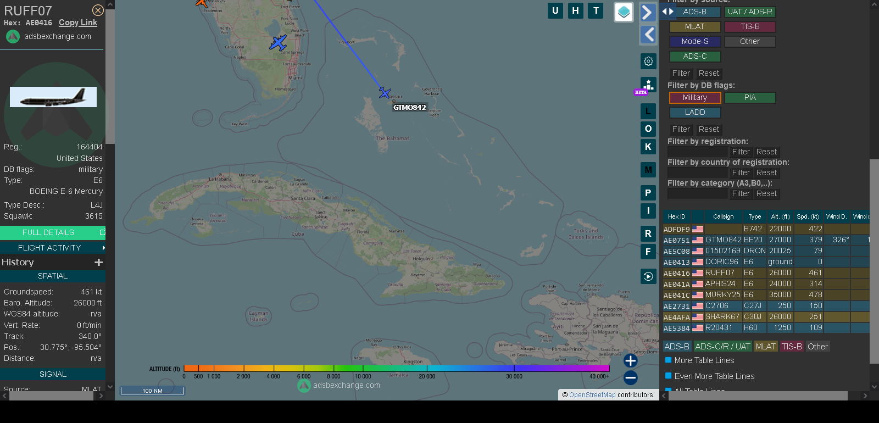879x423 pixels.
Task: Zoom in the map with plus button
Action: [631, 360]
